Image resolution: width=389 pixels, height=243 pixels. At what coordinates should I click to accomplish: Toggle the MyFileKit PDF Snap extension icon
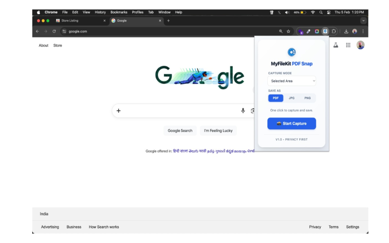pos(325,31)
